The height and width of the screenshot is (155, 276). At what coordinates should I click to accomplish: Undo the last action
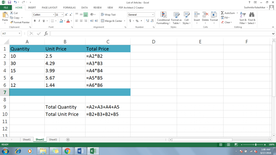tap(15, 2)
